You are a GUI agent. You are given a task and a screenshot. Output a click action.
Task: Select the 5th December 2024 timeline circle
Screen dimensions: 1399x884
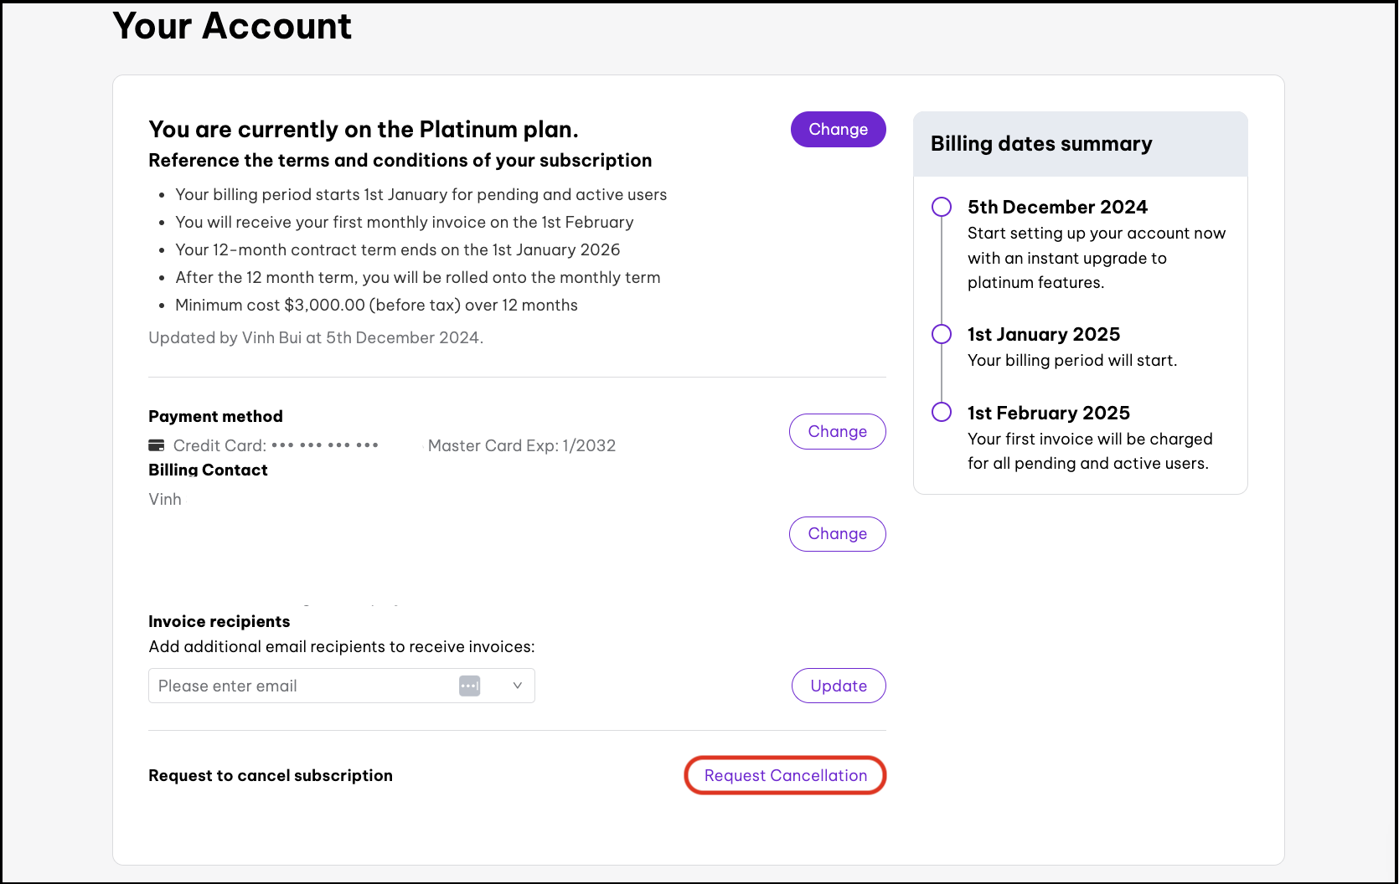tap(942, 207)
